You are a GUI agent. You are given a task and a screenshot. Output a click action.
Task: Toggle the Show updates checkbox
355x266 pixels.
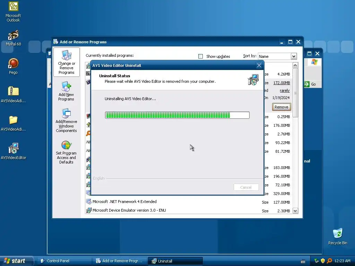click(200, 56)
